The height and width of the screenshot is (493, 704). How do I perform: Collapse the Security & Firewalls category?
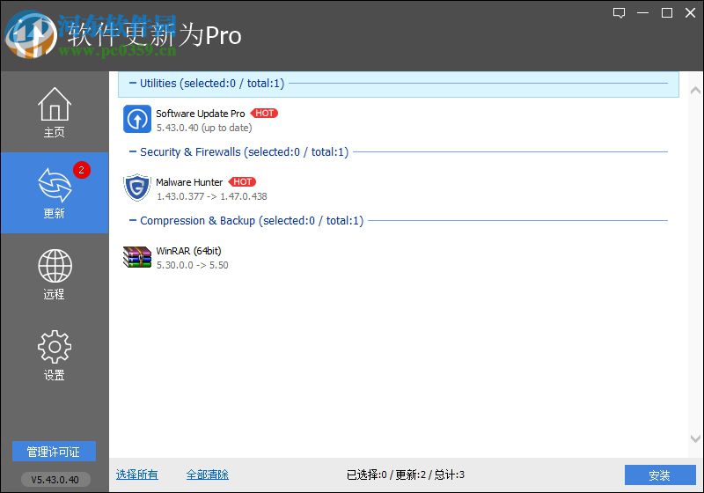(133, 151)
